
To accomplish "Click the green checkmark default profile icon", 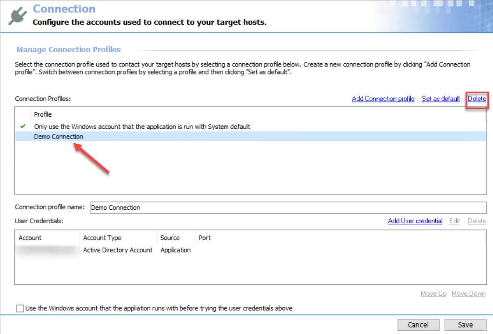I will coord(23,127).
